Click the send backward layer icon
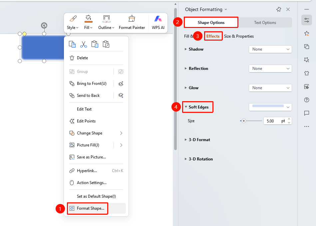 coord(121,96)
